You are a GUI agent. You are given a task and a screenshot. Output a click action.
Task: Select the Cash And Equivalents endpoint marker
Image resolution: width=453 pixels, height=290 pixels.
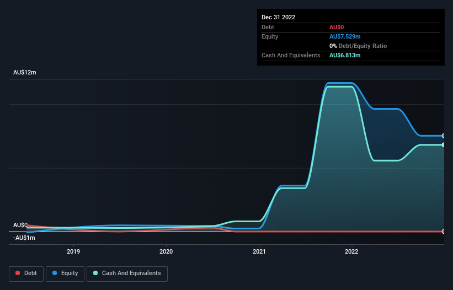(x=444, y=145)
